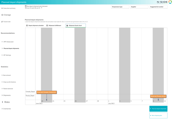Click the Overage icon in the sidebar
Image resolution: width=173 pixels, height=120 pixels.
pyautogui.click(x=2, y=15)
